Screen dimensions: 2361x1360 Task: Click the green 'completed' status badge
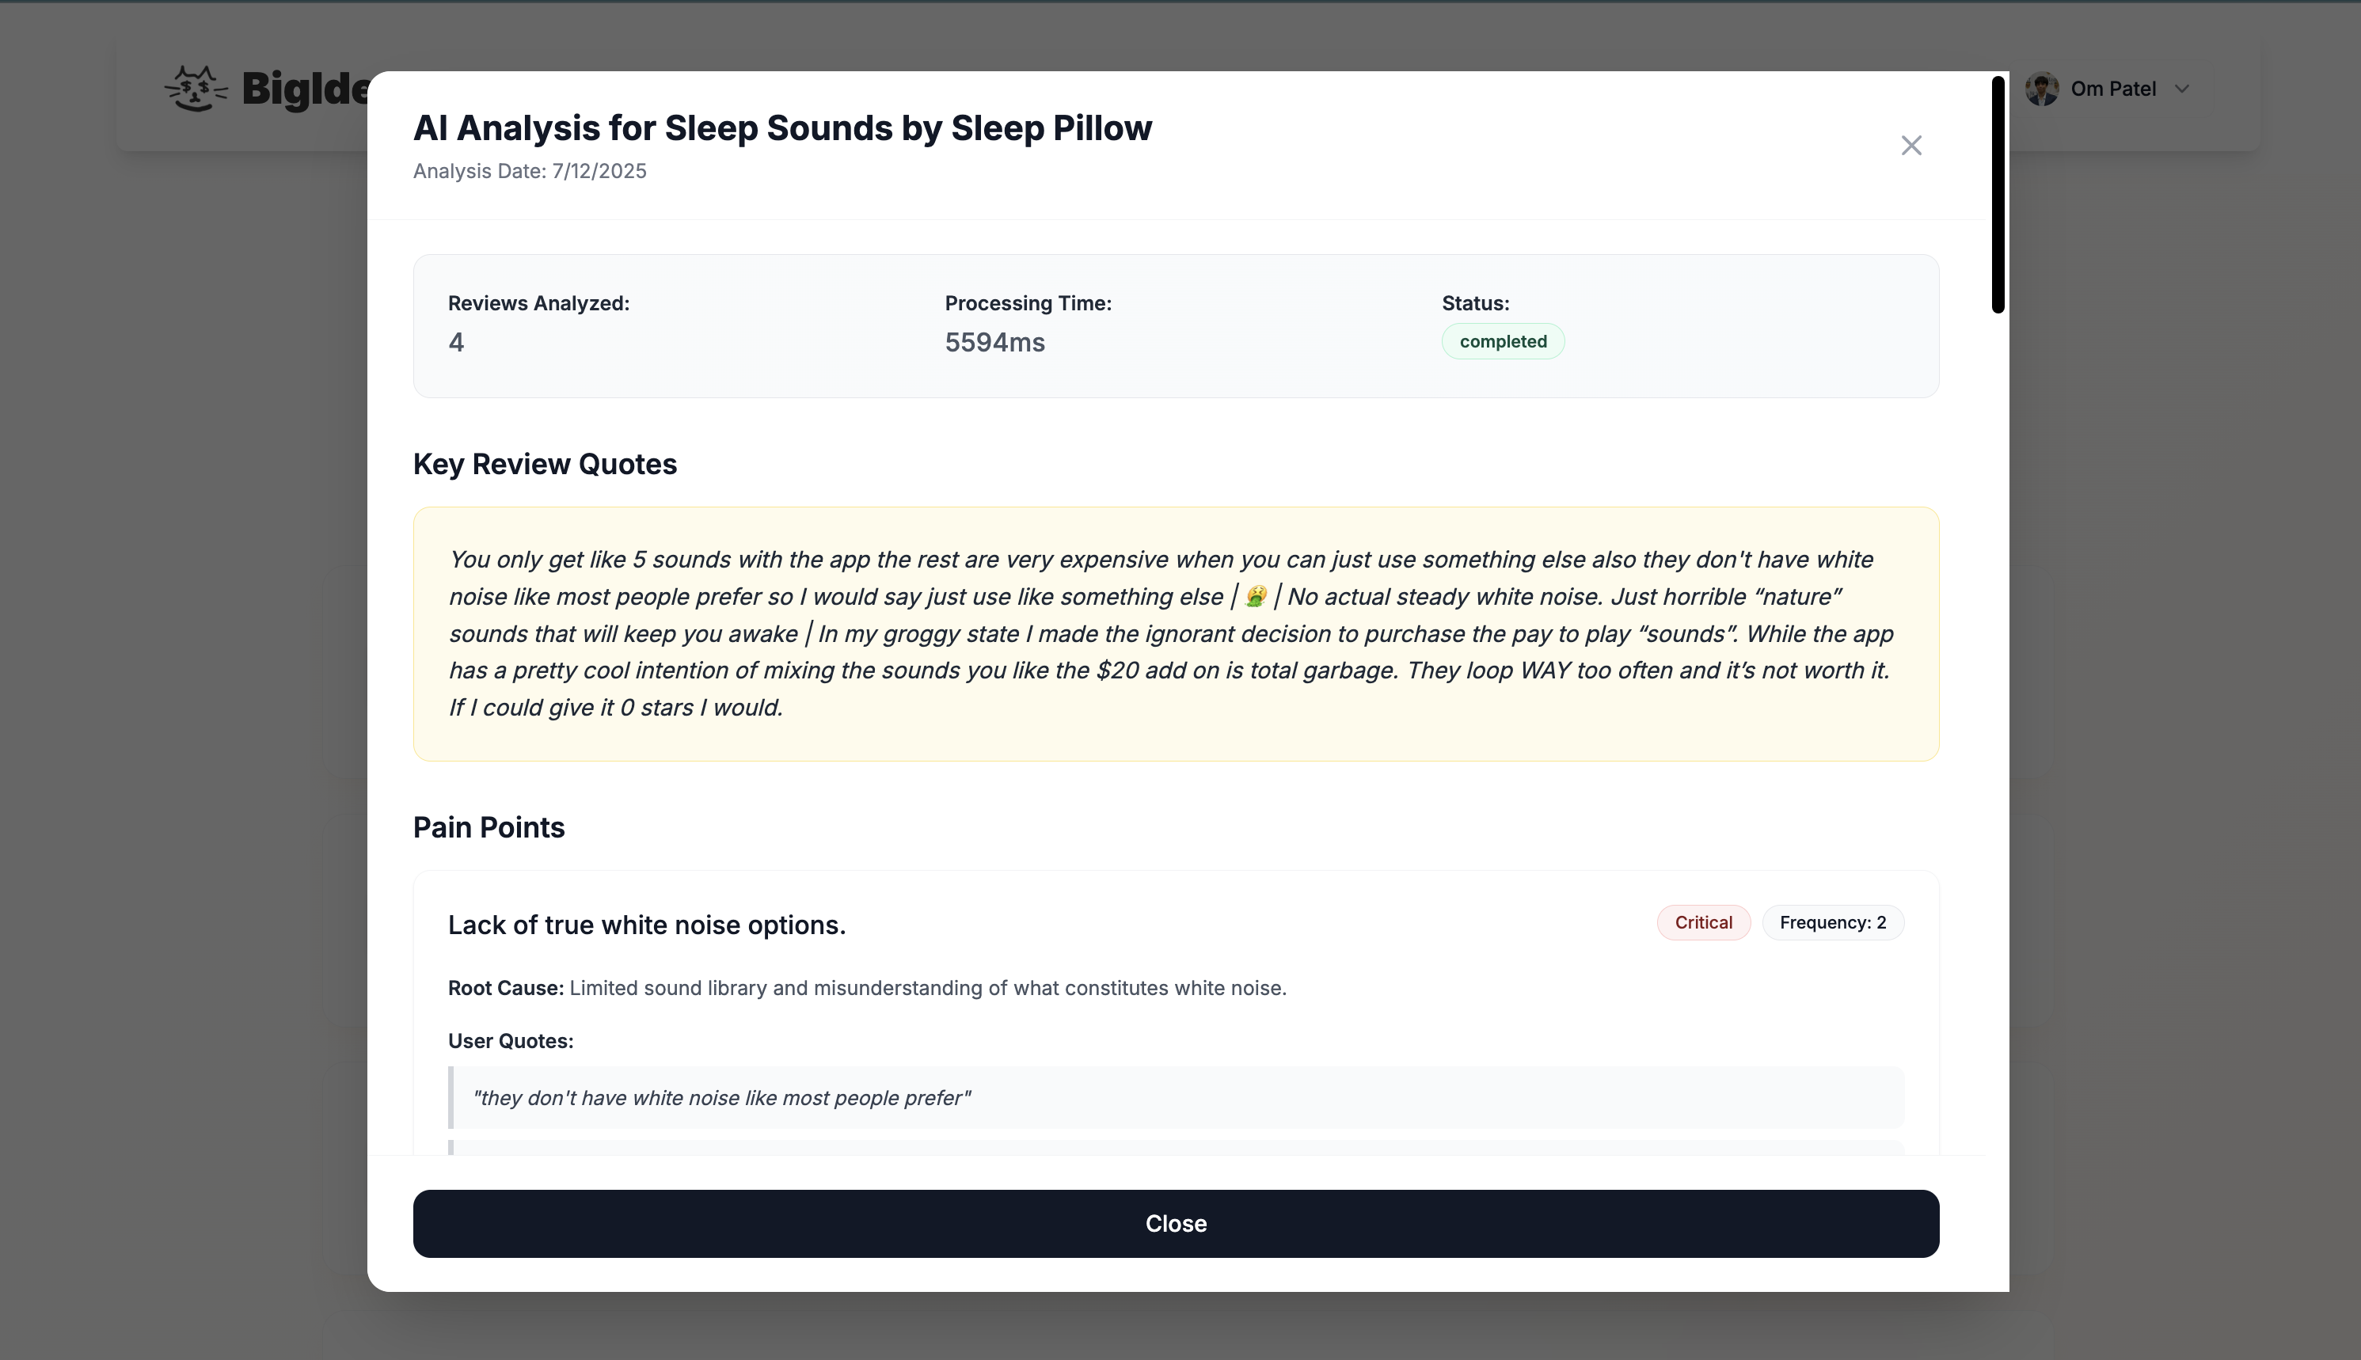tap(1503, 341)
